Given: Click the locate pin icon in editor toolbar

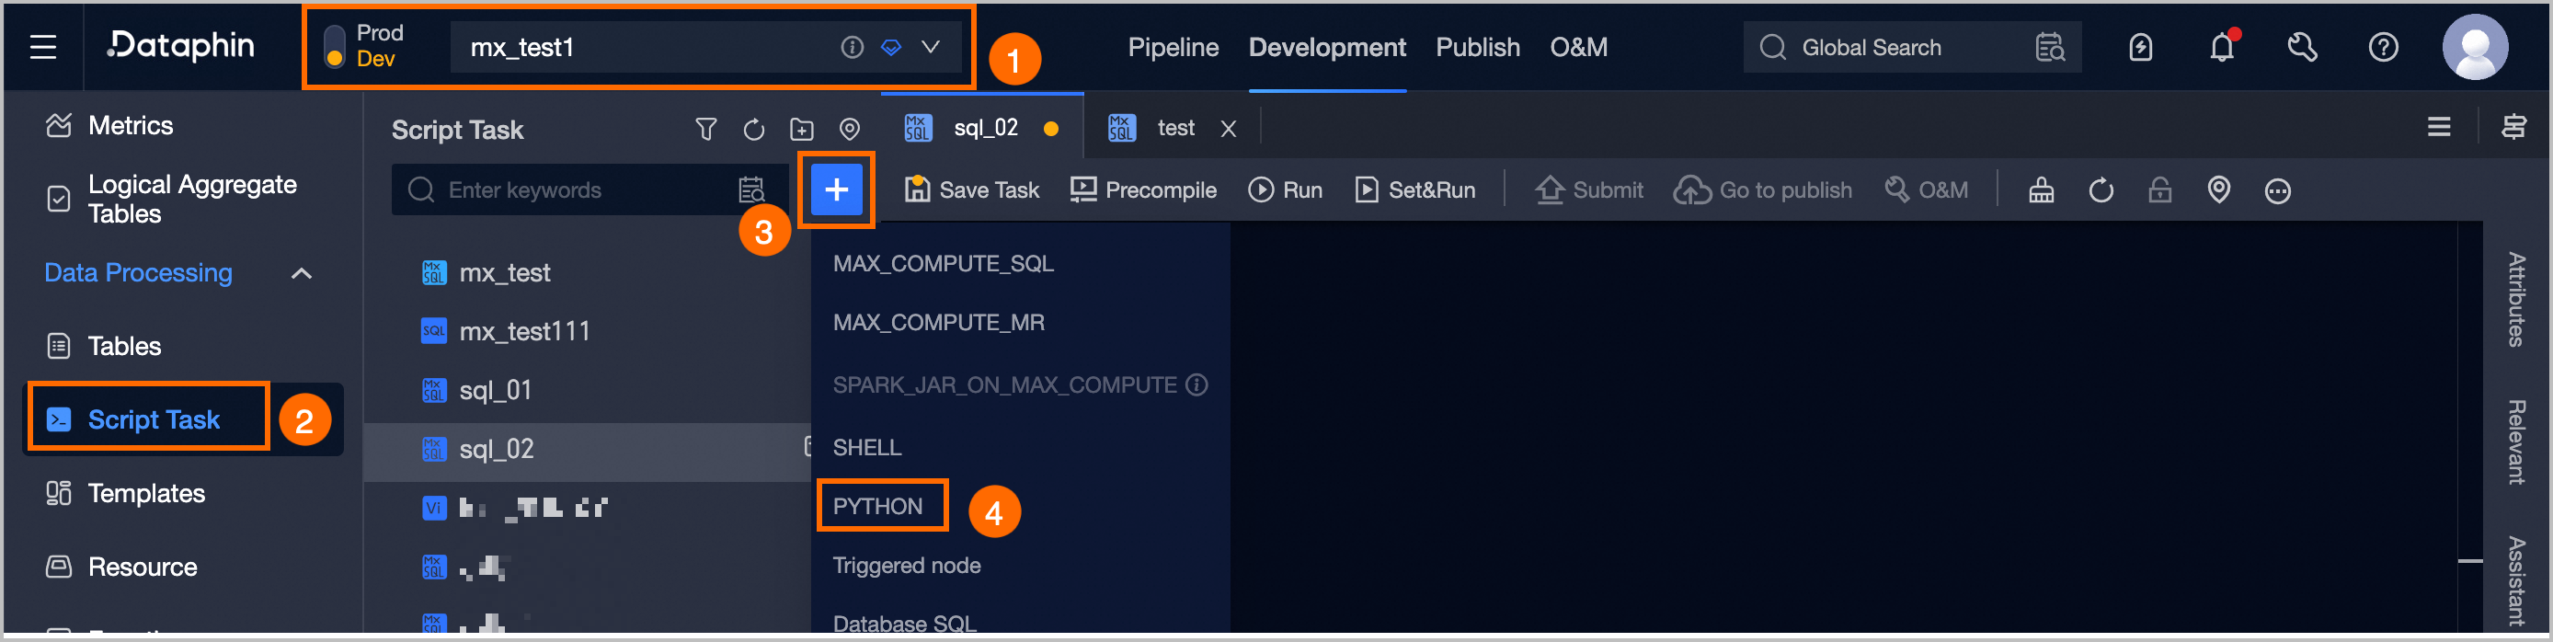Looking at the screenshot, I should (2218, 189).
